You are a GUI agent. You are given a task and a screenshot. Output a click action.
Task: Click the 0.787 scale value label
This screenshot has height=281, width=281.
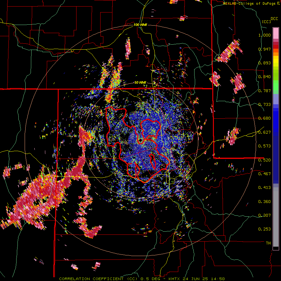click(x=264, y=91)
